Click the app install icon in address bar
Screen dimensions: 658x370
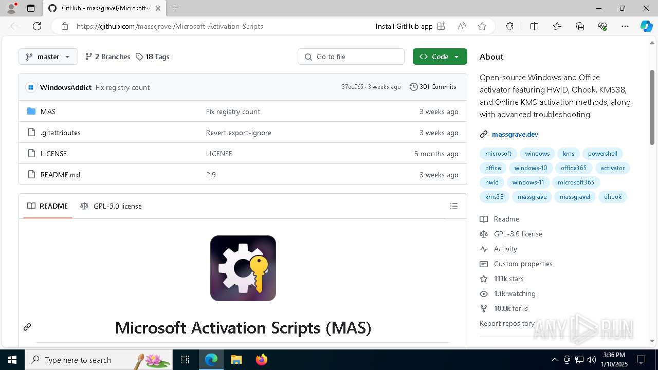pyautogui.click(x=441, y=26)
